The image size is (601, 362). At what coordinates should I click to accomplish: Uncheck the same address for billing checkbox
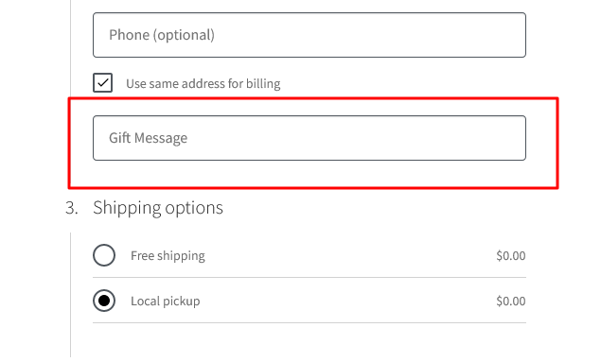[x=103, y=82]
